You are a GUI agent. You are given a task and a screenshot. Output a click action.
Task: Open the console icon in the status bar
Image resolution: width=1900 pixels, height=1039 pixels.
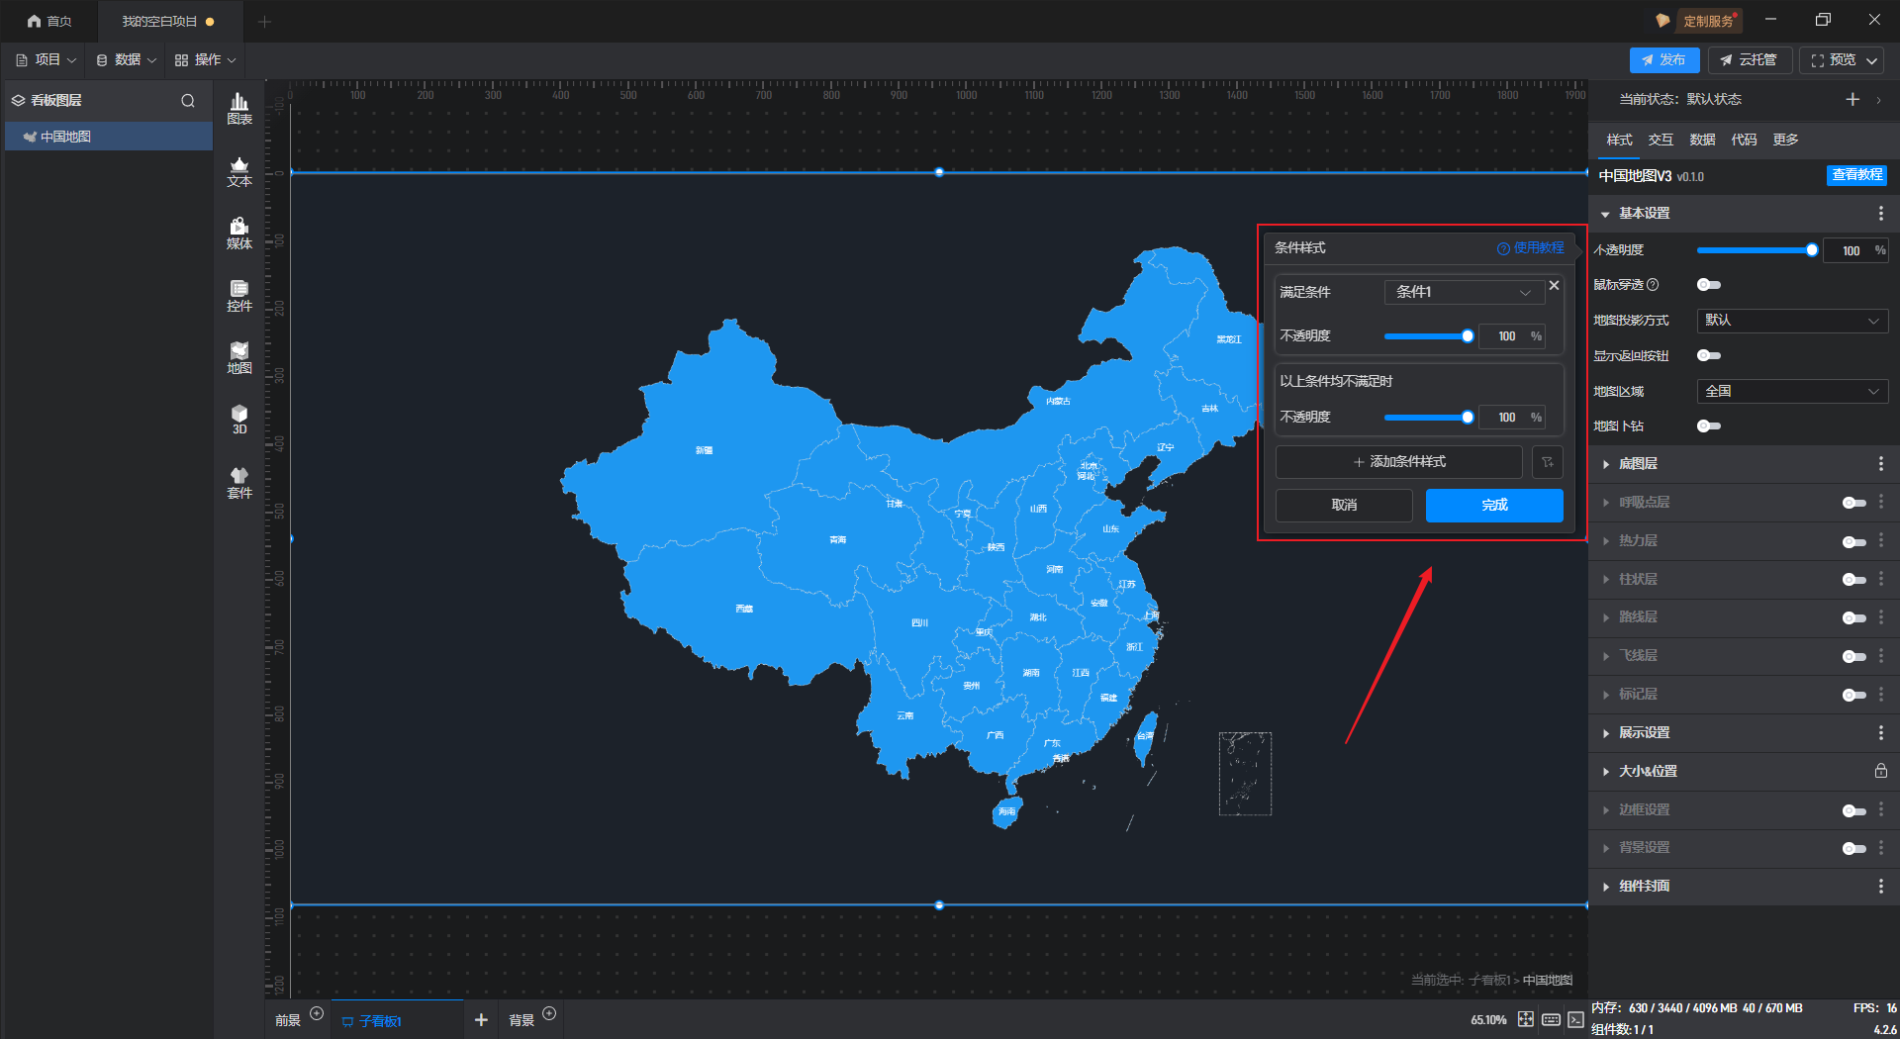(1575, 1019)
